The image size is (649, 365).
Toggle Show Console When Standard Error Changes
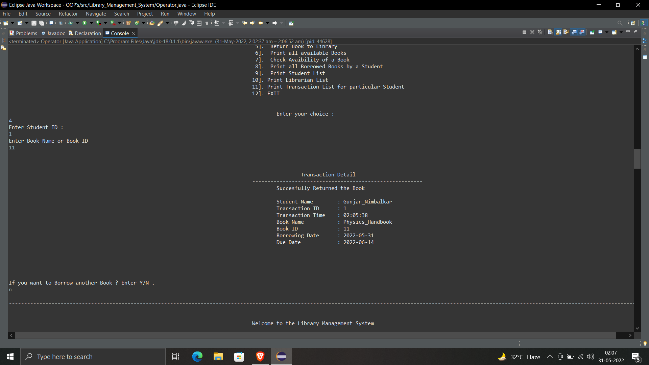581,32
